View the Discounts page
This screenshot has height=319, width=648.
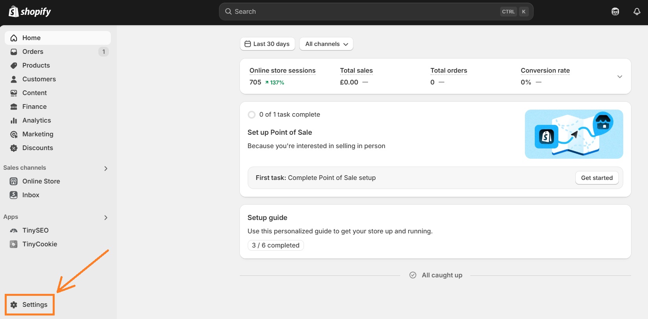pos(38,148)
